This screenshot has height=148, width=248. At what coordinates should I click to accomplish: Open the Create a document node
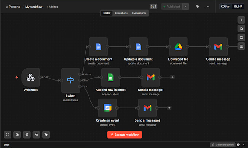(98, 46)
